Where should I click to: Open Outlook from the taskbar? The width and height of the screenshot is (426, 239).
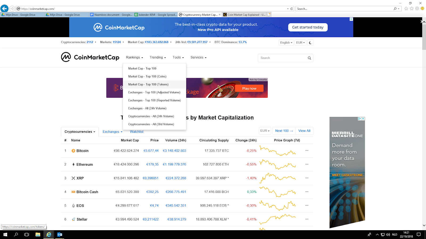tap(60, 234)
